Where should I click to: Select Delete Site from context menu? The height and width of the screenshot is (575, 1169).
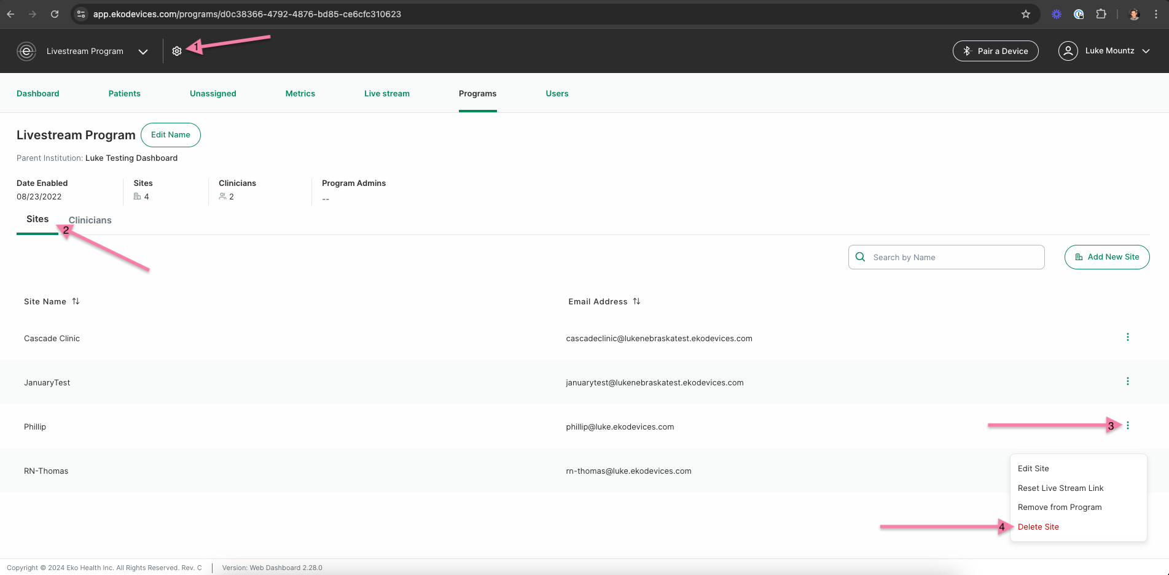pos(1038,527)
